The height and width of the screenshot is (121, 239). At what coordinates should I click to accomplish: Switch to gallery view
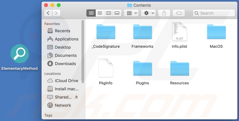click(x=117, y=13)
